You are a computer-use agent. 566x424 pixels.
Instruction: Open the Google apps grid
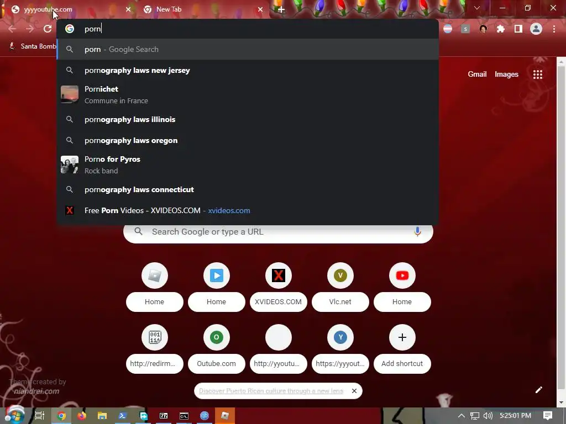coord(538,75)
